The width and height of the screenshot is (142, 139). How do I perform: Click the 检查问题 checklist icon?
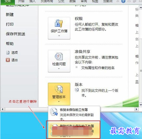click(x=59, y=57)
